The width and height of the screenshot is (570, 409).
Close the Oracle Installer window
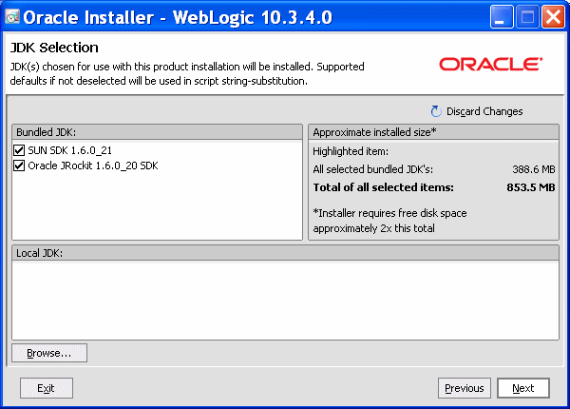click(553, 17)
